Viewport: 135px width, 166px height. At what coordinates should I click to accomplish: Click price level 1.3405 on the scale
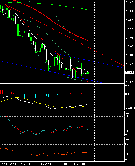pos(130,82)
